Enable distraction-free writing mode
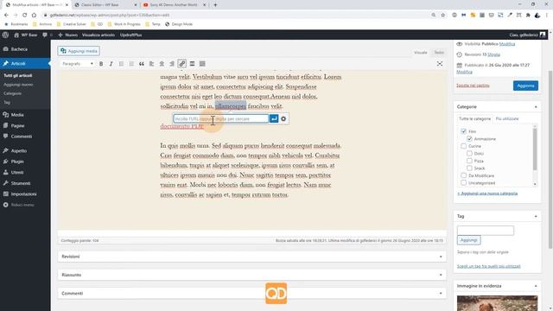Viewport: 553px width, 311px height. (440, 64)
